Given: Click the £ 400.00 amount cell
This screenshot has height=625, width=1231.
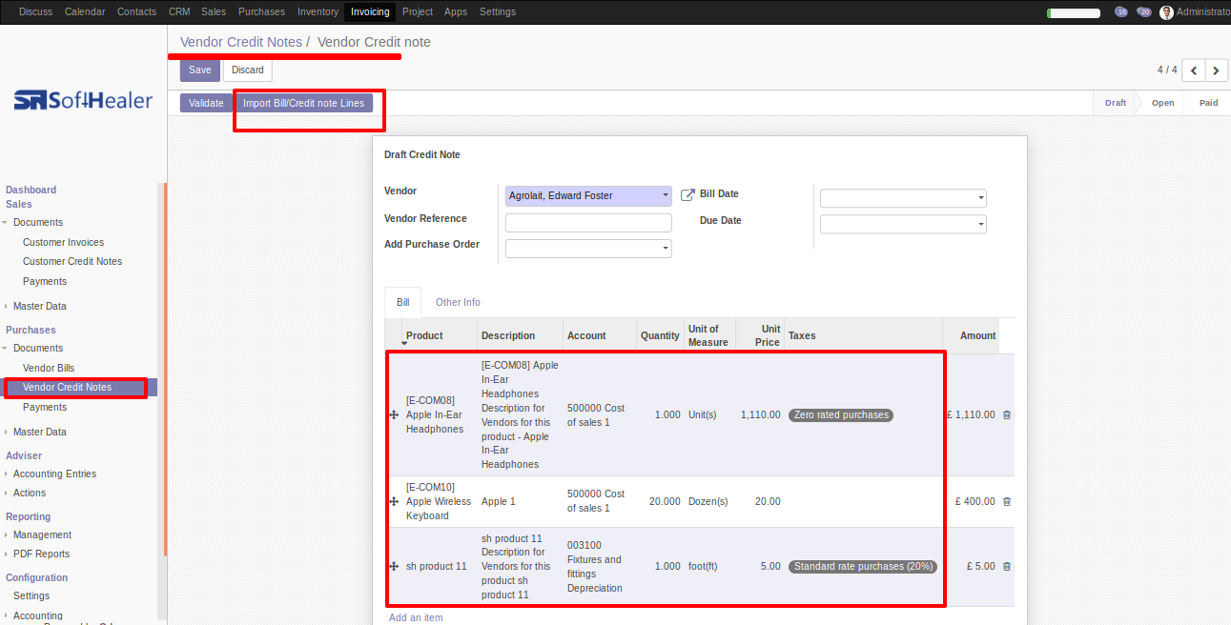Looking at the screenshot, I should coord(975,502).
